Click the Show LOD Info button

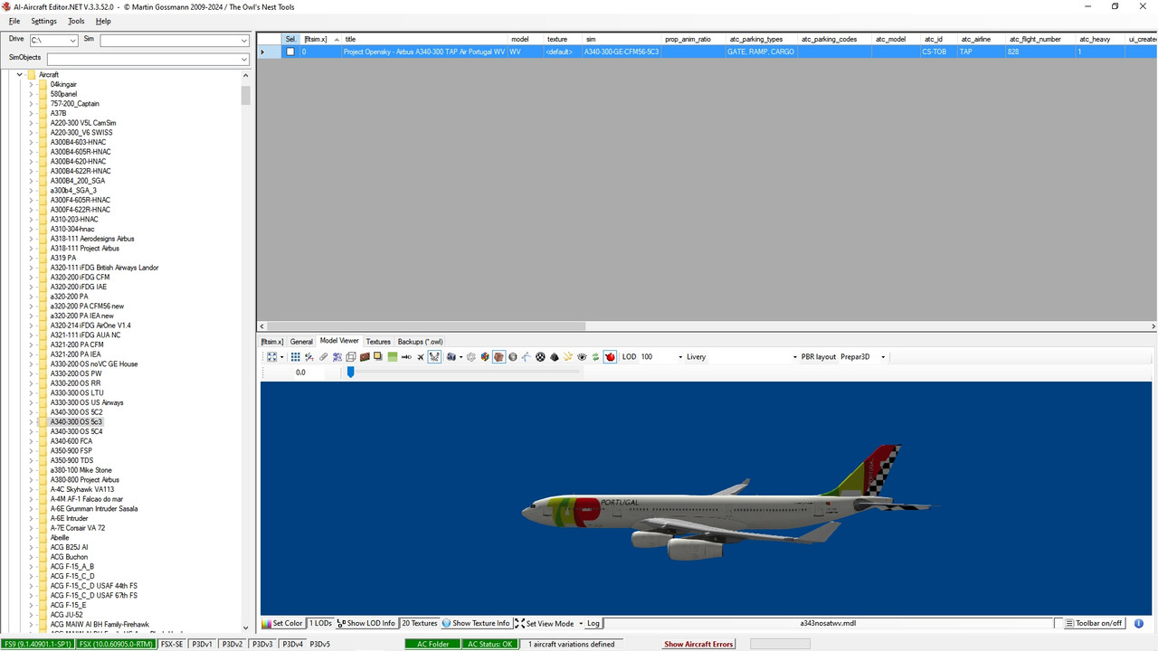(x=366, y=623)
